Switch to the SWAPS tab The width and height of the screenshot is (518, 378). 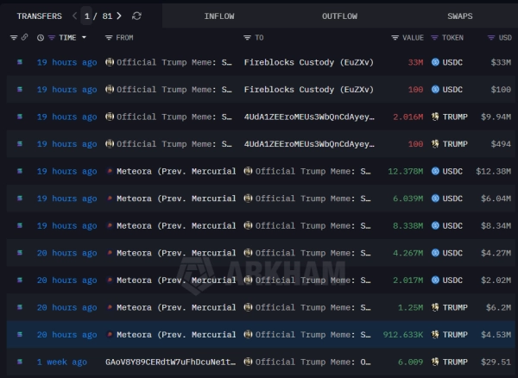459,16
